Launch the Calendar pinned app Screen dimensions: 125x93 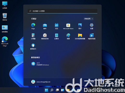point(57,26)
